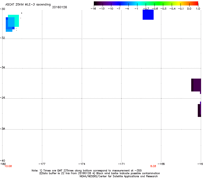The width and height of the screenshot is (203, 178).
Task: Click the -13 color scale label
Action: pyautogui.click(x=102, y=9)
